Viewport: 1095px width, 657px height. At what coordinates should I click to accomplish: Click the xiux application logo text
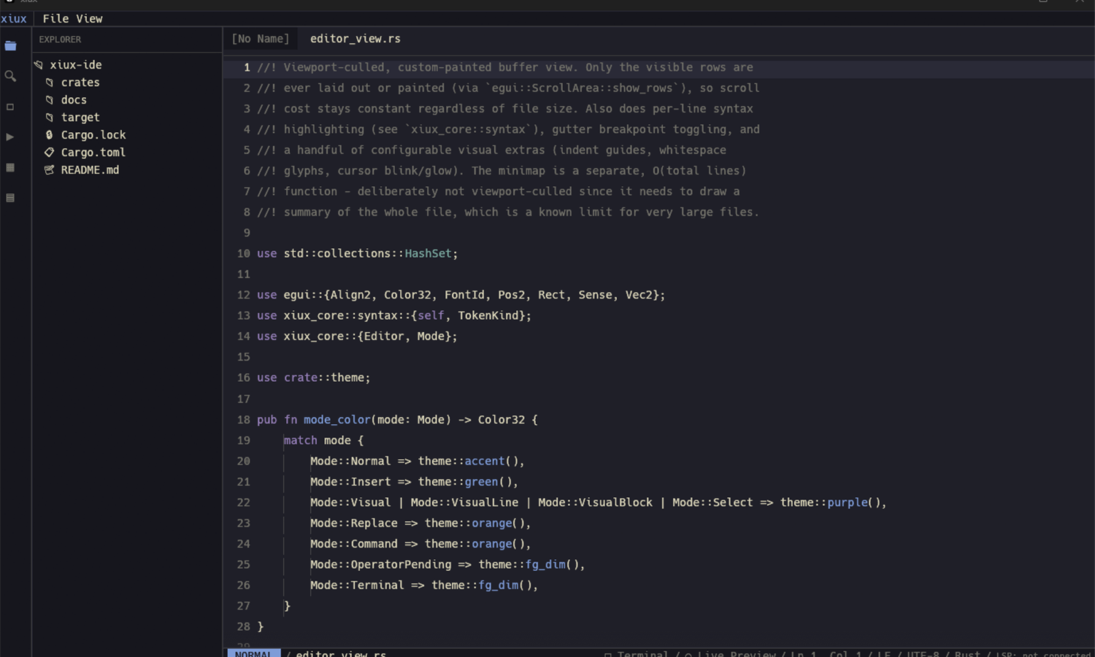tap(13, 19)
